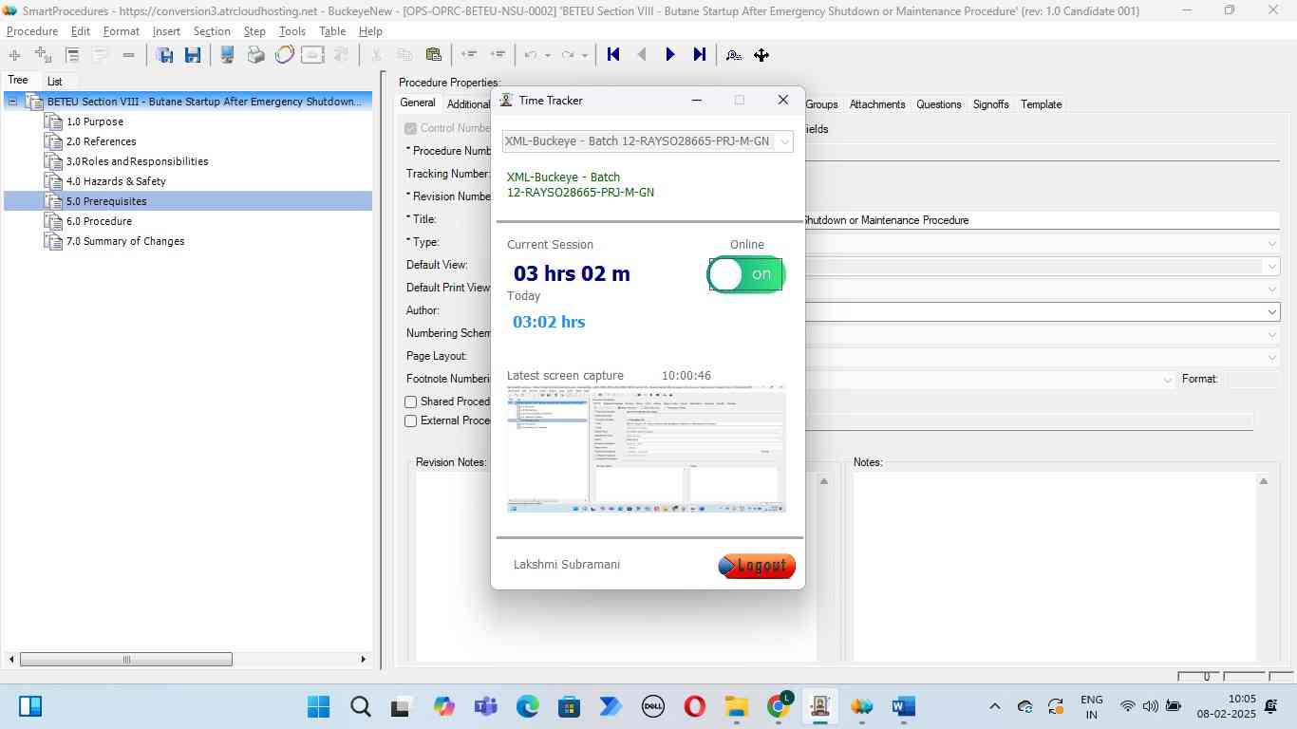Click the four-way move arrows icon

coord(761,55)
